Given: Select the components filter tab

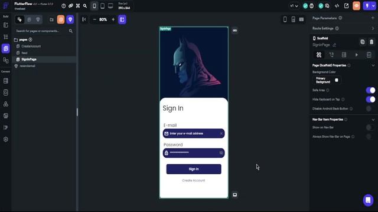Looking at the screenshot, I should 38,19.
